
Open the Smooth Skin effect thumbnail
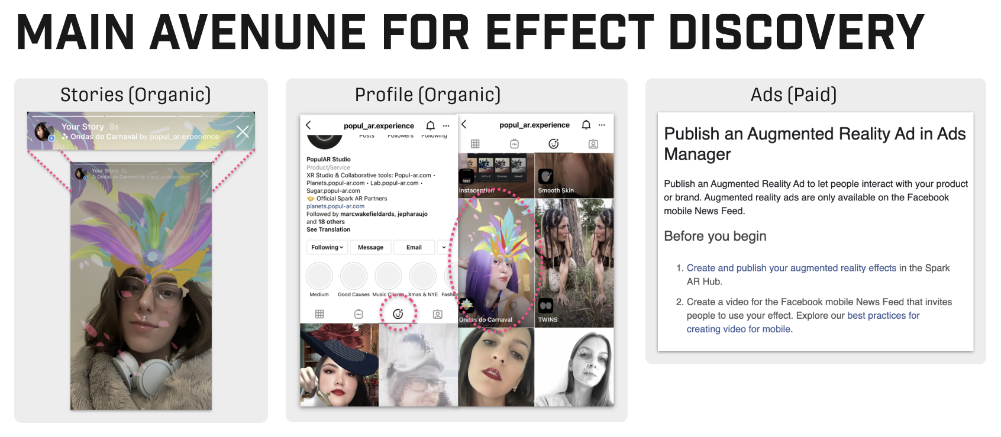(x=574, y=176)
